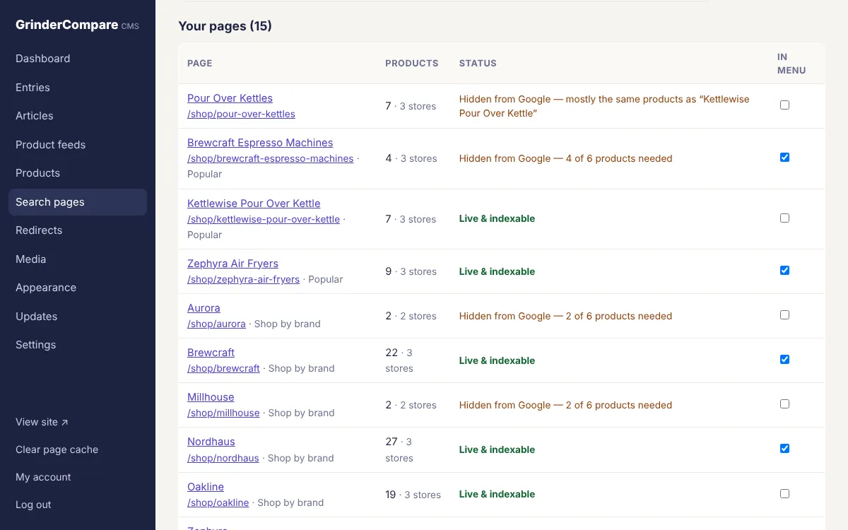
Task: Click "Live & indexable" status for Oakline
Action: [497, 494]
